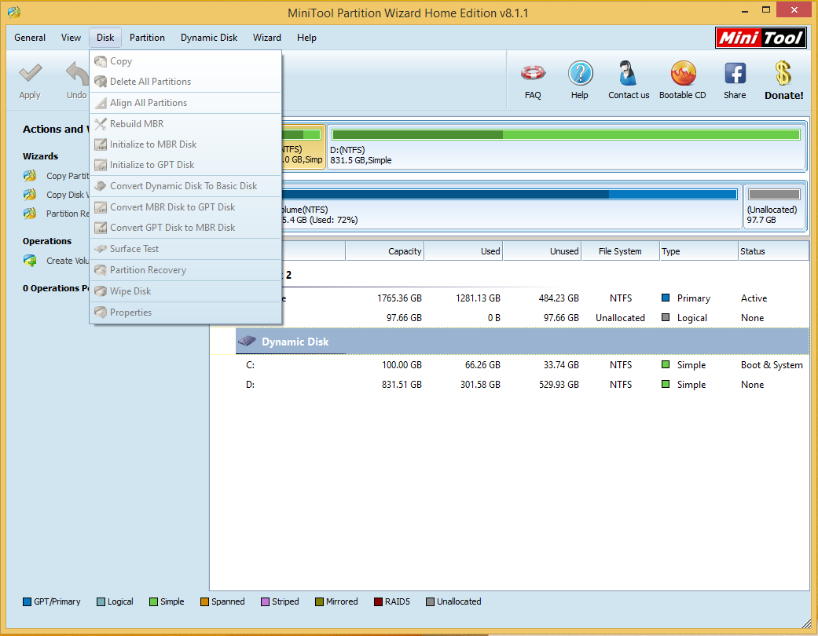Viewport: 818px width, 636px height.
Task: Click the Spanned orange legend swatch
Action: click(x=204, y=601)
